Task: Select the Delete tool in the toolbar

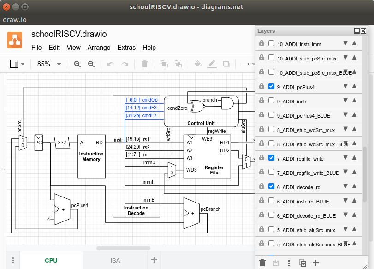Action: click(x=144, y=64)
